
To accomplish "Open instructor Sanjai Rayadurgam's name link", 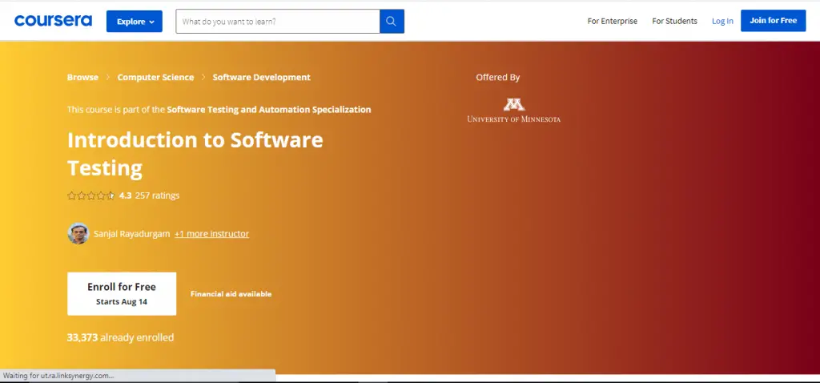I will click(x=131, y=234).
